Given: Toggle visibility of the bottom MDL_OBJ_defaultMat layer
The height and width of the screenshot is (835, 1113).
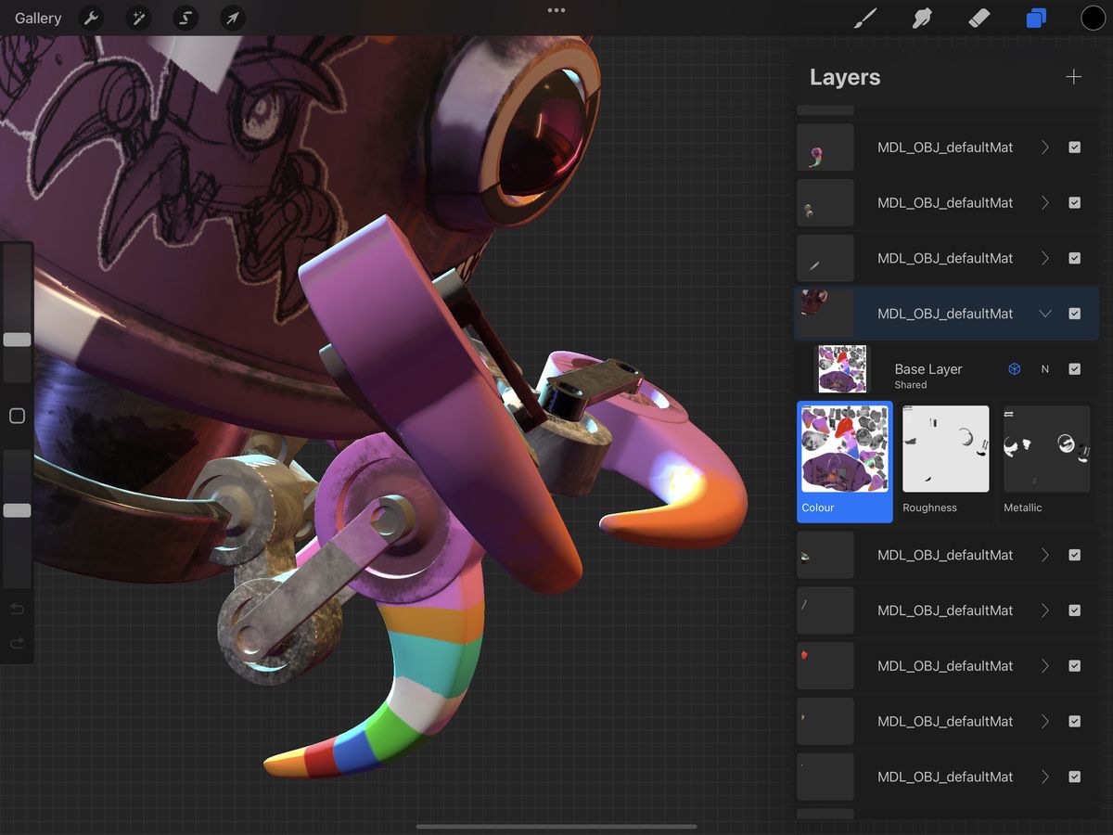Looking at the screenshot, I should (x=1074, y=777).
